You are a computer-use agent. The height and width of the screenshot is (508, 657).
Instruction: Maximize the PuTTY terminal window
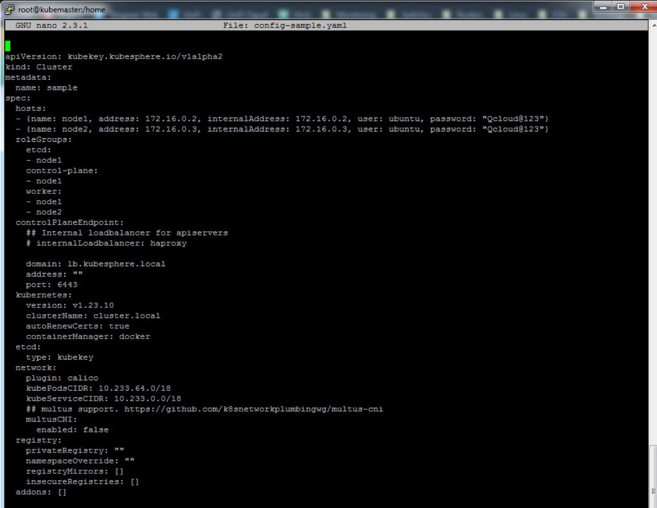621,7
